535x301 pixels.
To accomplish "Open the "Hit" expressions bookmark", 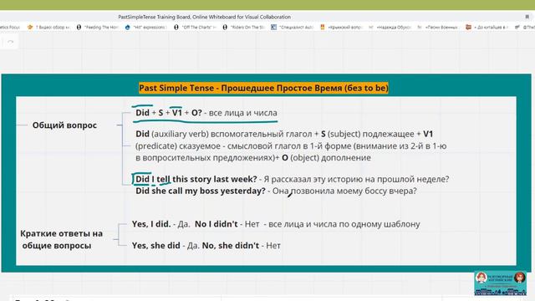I will [145, 28].
